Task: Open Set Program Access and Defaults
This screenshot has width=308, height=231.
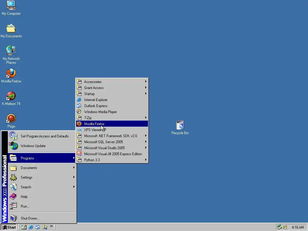Action: [42, 136]
